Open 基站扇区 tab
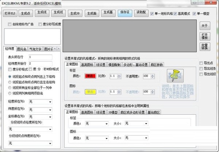The height and width of the screenshot is (152, 219). [154, 113]
